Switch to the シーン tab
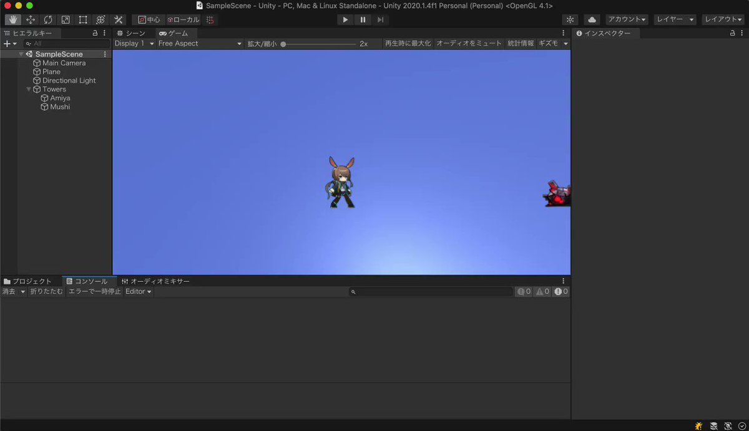749x431 pixels. [x=131, y=33]
